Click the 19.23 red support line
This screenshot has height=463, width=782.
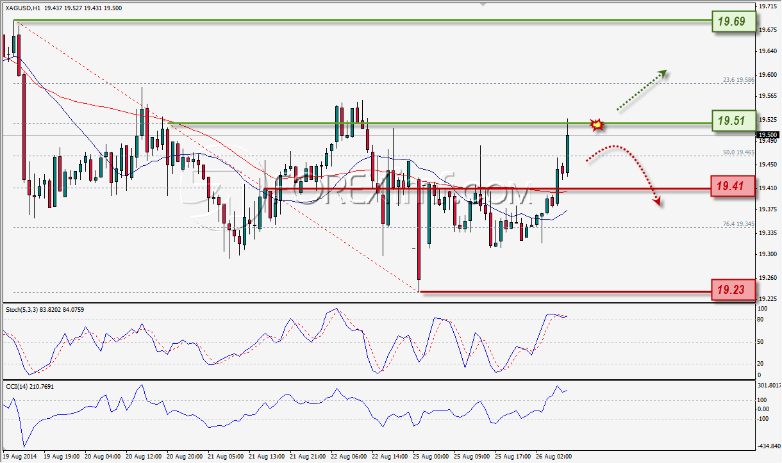564,292
